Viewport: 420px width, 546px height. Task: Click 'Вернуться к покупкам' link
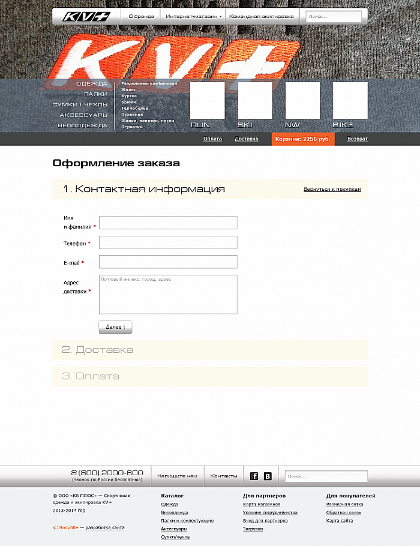(x=332, y=189)
